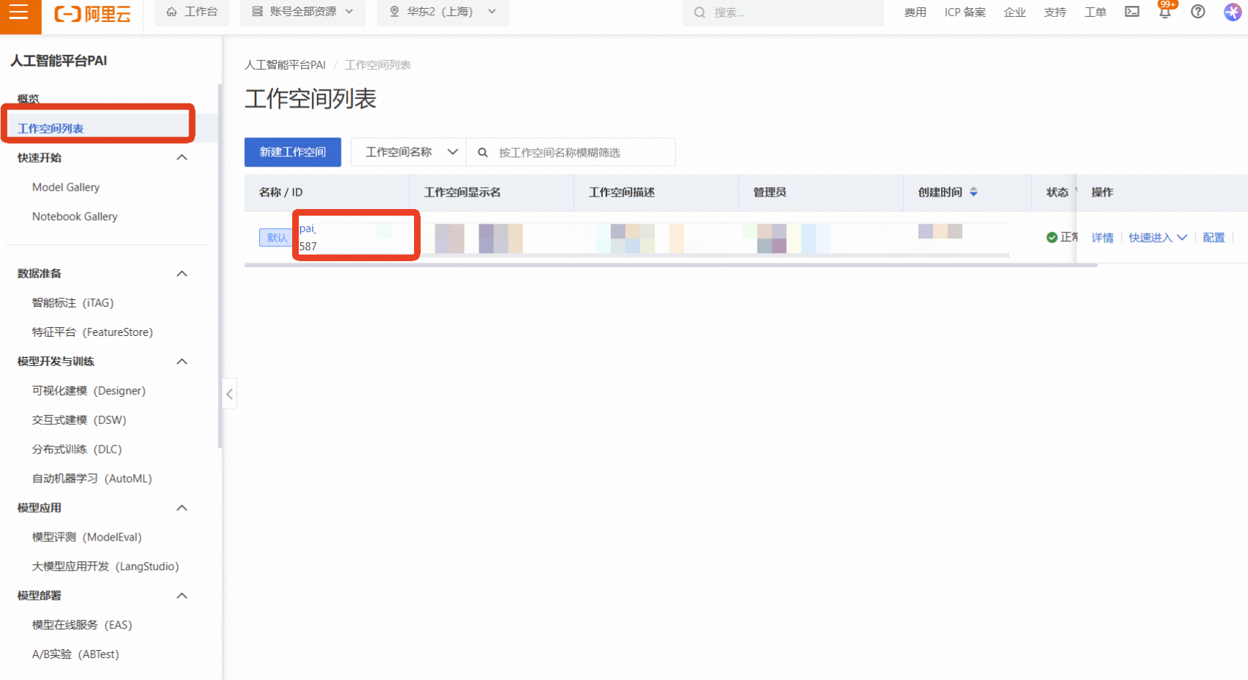This screenshot has width=1248, height=680.
Task: Open 支持 in top menu
Action: point(1055,12)
